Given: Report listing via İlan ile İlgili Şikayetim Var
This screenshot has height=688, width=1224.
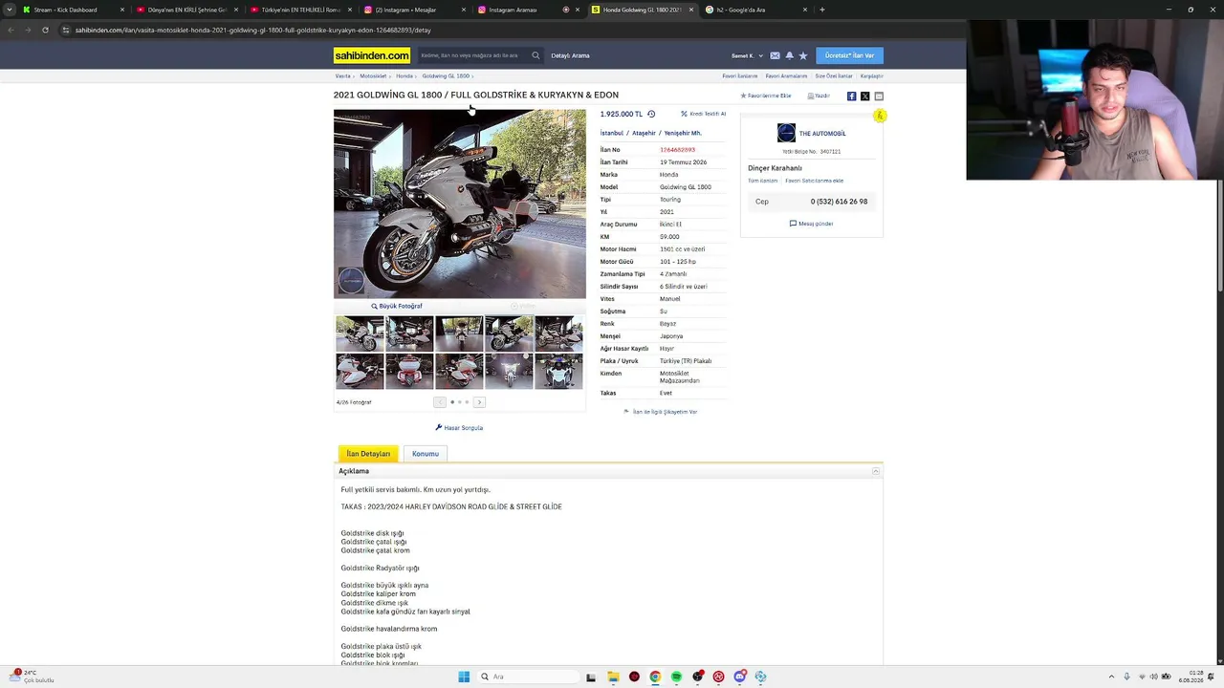Looking at the screenshot, I should tap(661, 412).
